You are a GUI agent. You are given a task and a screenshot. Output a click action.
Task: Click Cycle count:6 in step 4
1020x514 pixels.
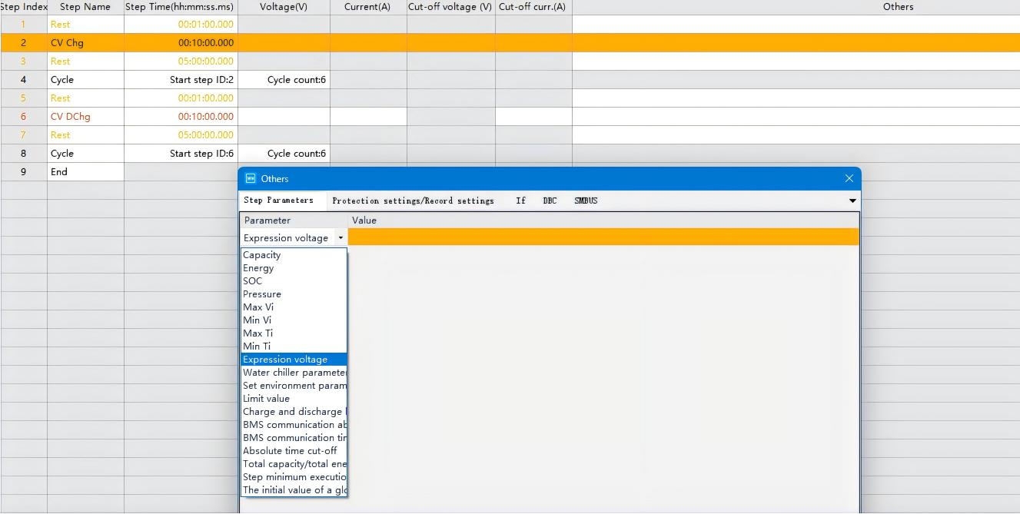pyautogui.click(x=284, y=80)
